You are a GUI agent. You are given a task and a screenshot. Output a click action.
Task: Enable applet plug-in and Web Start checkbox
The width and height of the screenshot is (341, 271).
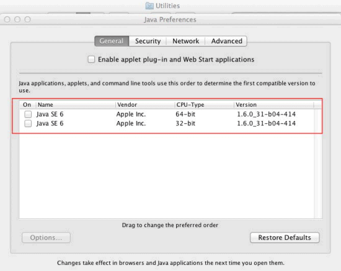(91, 59)
